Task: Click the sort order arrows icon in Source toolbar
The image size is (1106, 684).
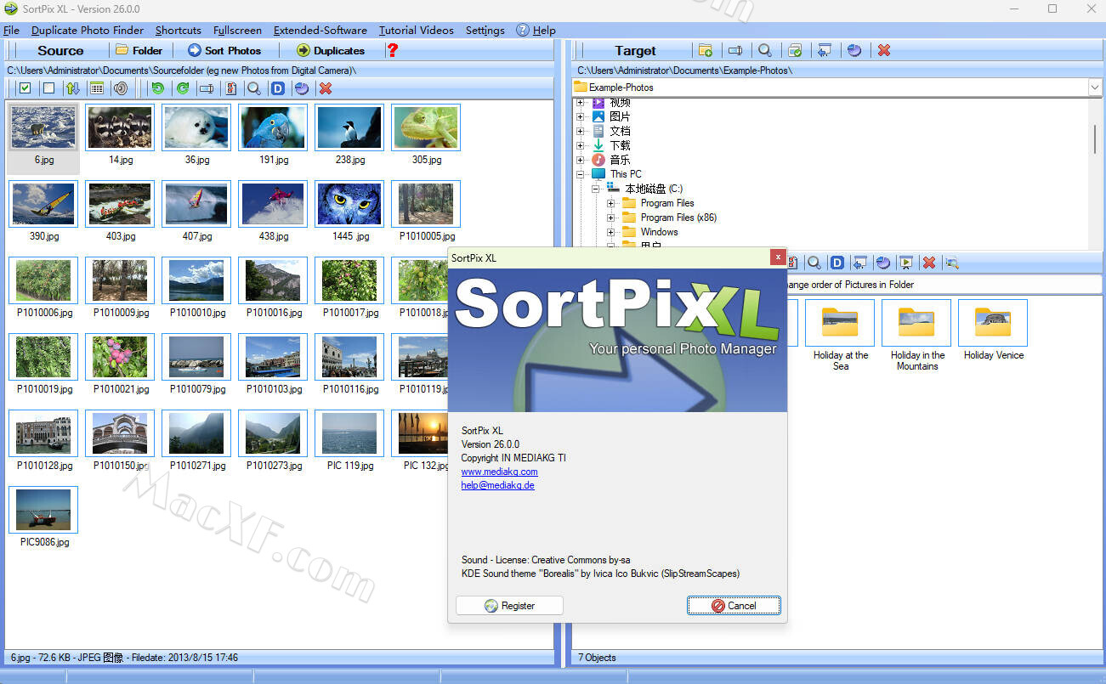Action: coord(73,88)
